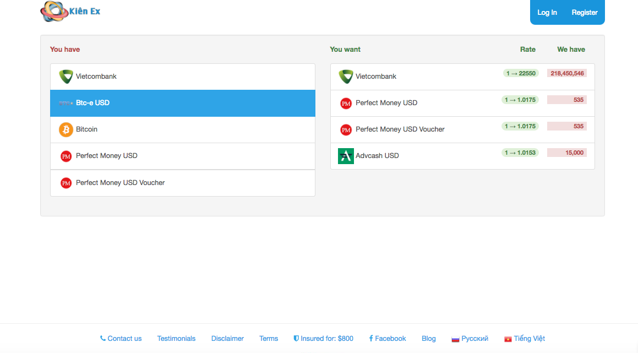
Task: Click PM icon for Perfect Money USD in You have
Action: (x=66, y=156)
